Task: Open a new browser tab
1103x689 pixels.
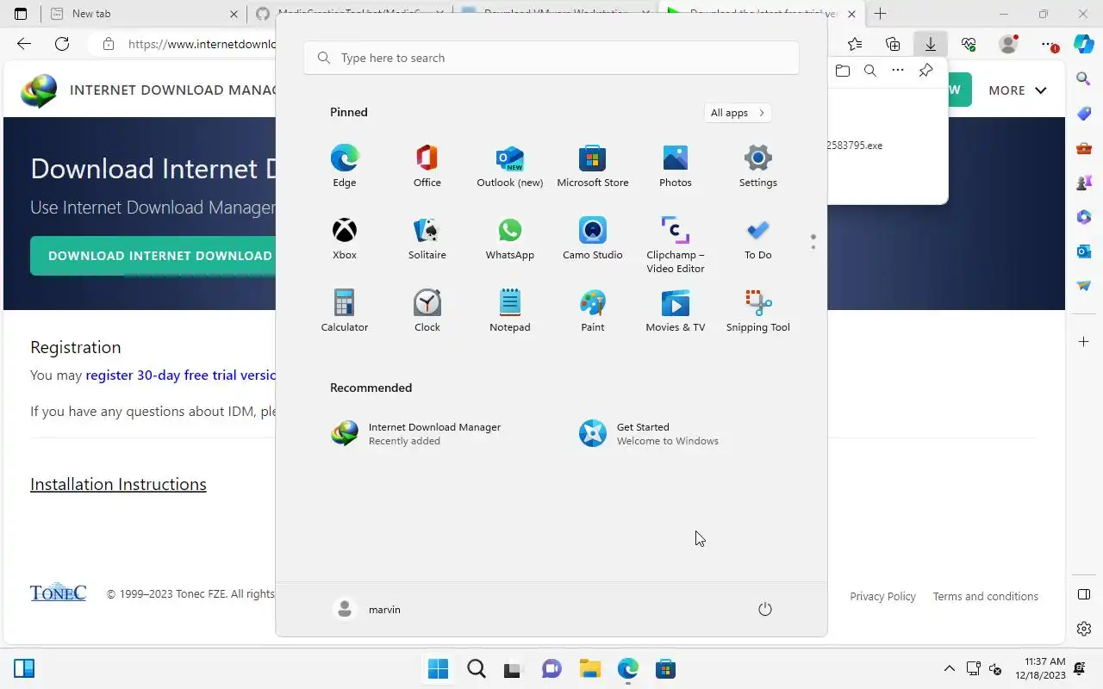Action: point(880,14)
